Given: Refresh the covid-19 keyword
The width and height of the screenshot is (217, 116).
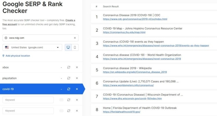Looking at the screenshot, I should (x=69, y=89).
